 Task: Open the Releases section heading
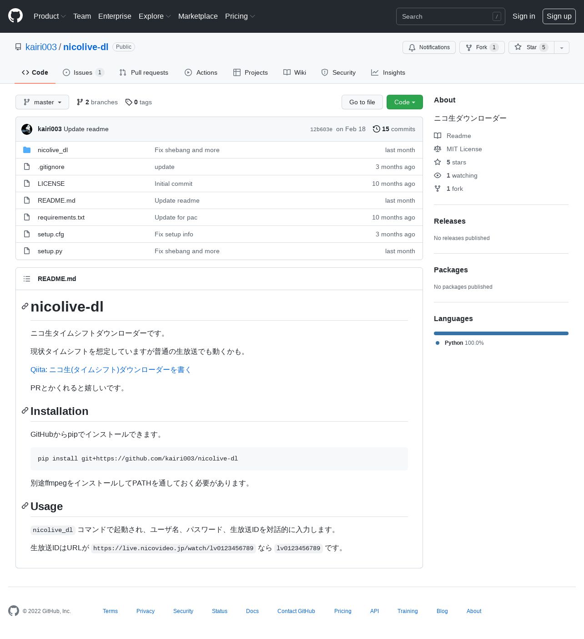[450, 221]
